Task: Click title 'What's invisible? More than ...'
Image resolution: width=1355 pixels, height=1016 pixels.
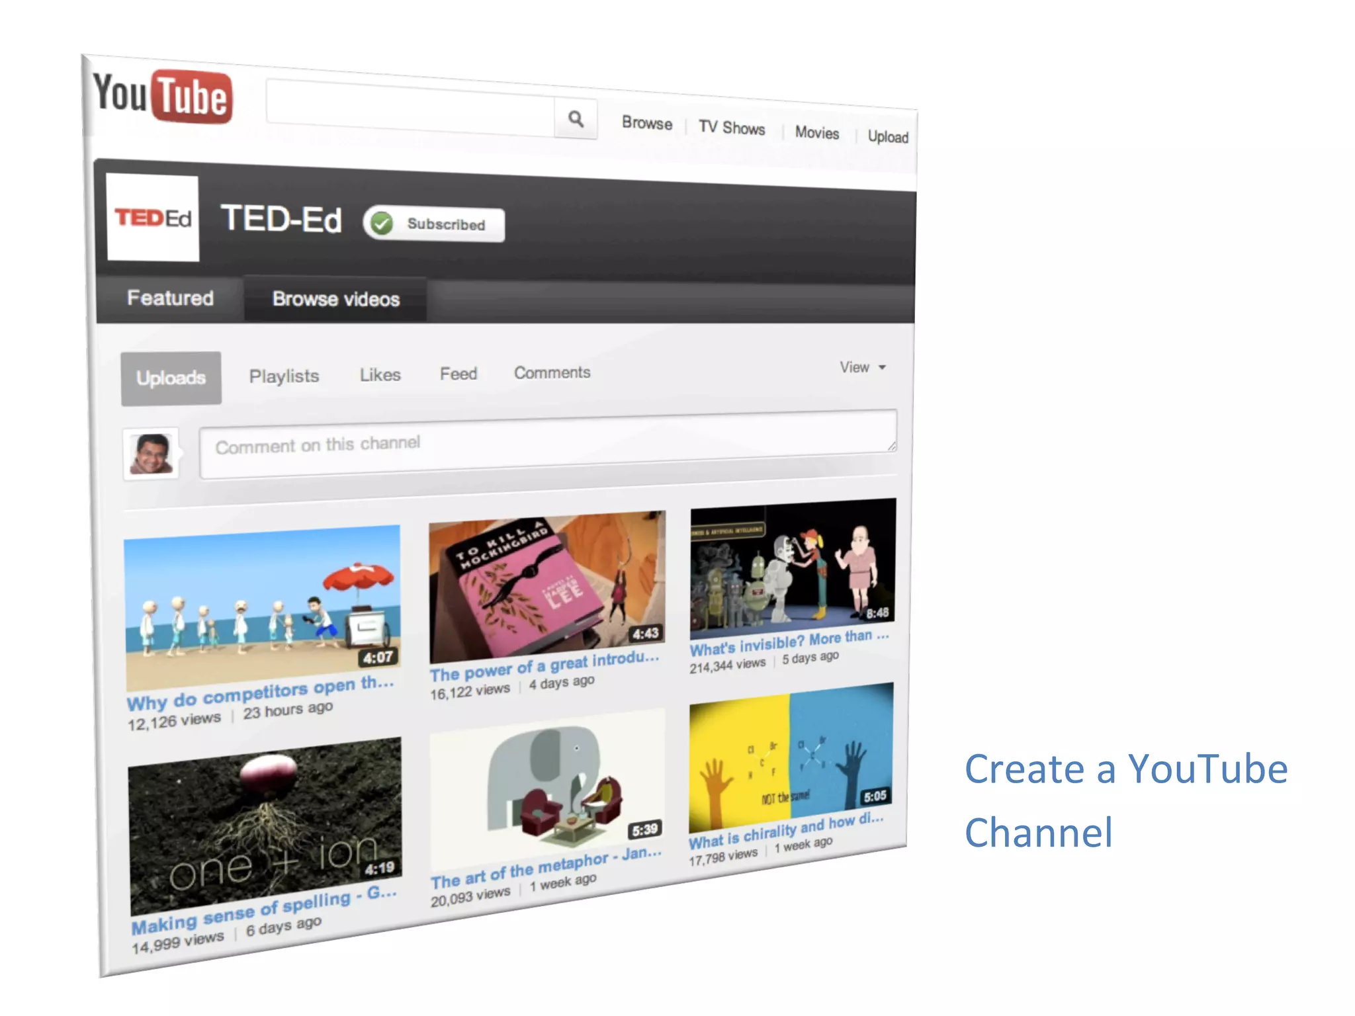Action: pos(789,642)
